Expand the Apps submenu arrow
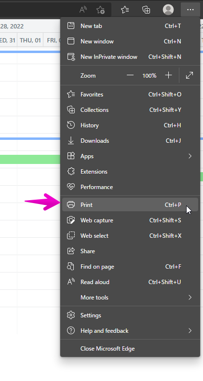The image size is (203, 381). (x=190, y=156)
